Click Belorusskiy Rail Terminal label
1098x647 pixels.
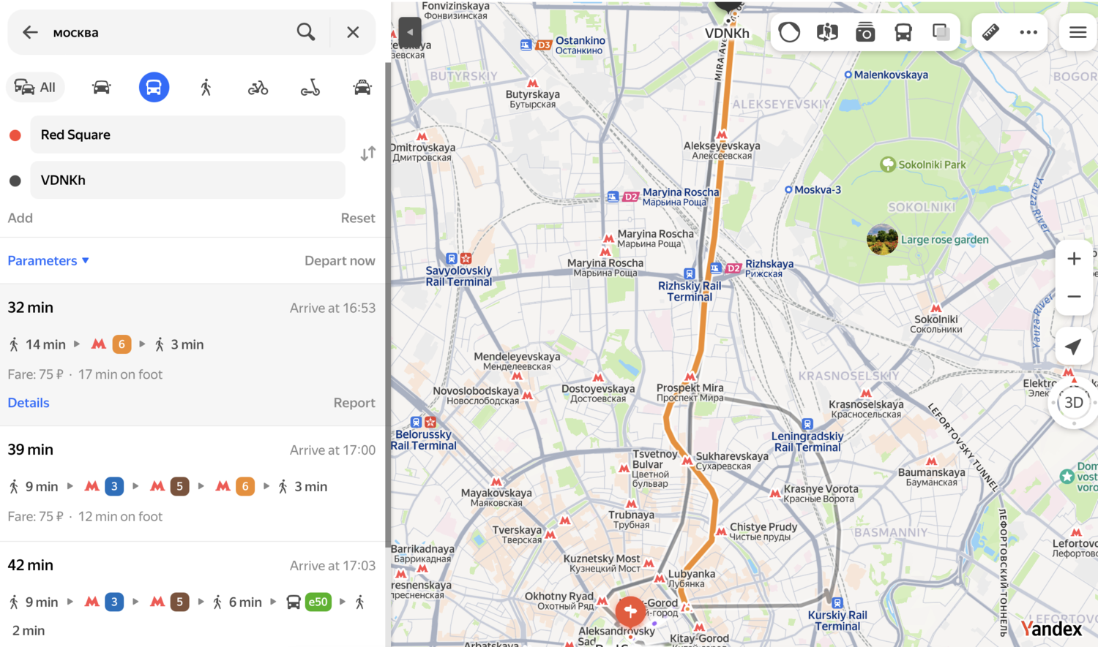(x=423, y=439)
